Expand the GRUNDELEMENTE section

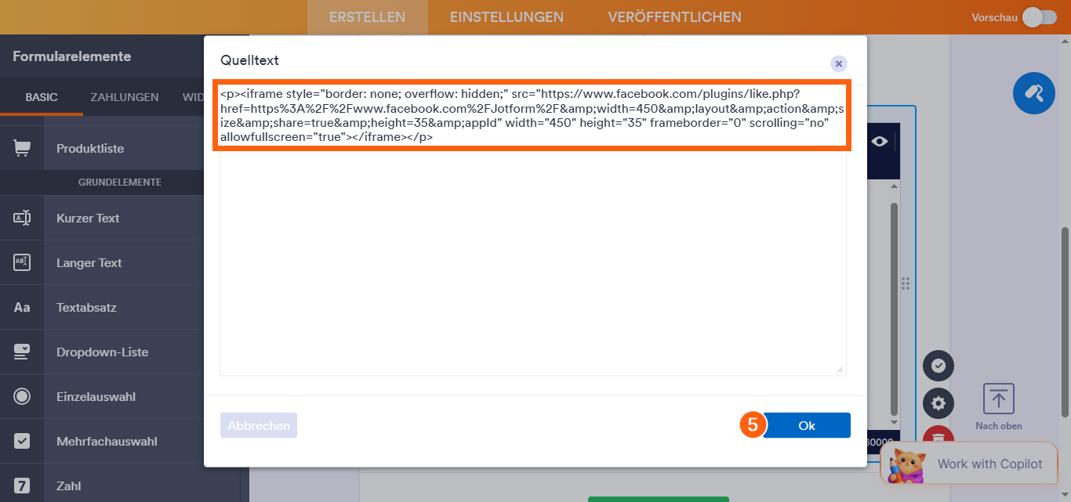pos(122,182)
